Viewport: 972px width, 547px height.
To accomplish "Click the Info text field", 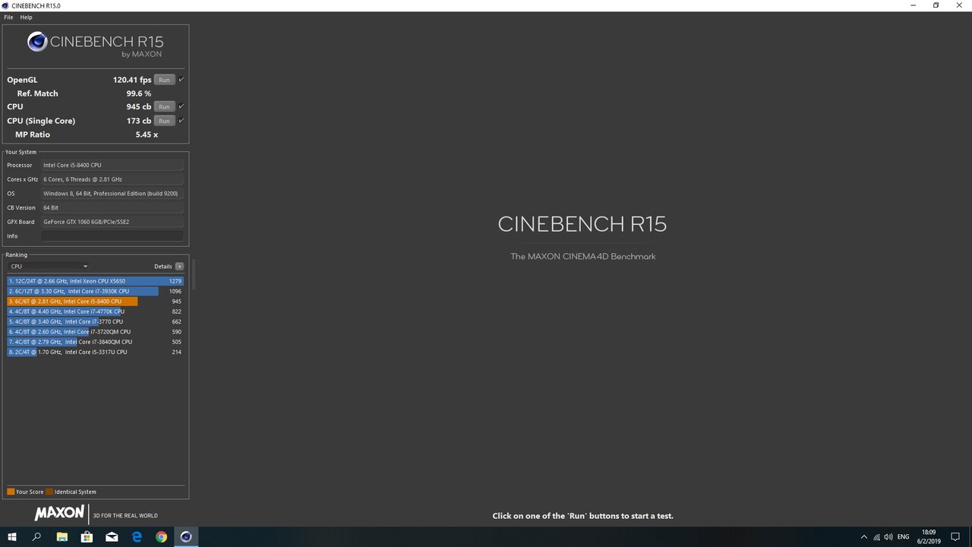I will click(112, 236).
